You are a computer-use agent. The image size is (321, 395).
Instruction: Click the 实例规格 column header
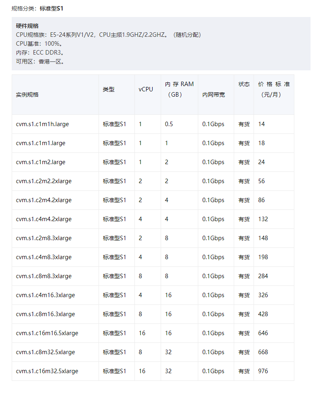(x=27, y=95)
